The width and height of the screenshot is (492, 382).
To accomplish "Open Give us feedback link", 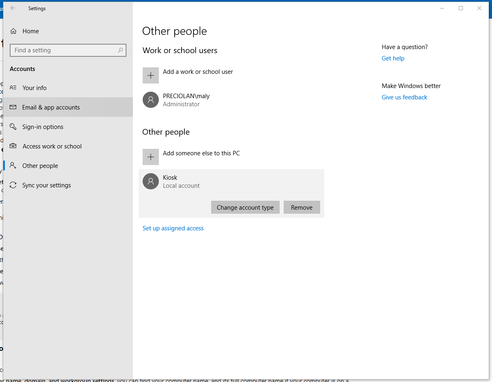I will 404,97.
